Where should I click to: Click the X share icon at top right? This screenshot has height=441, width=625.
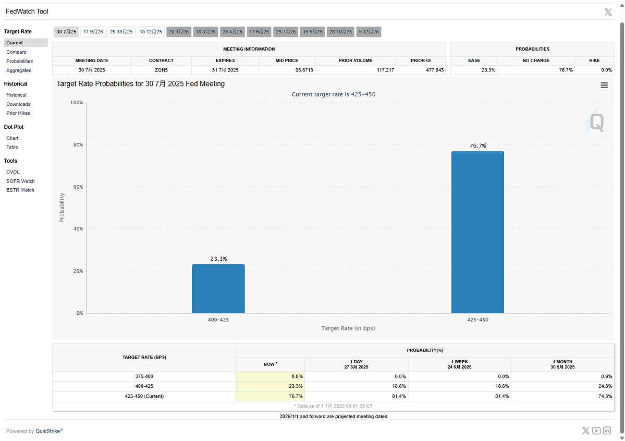[x=608, y=12]
